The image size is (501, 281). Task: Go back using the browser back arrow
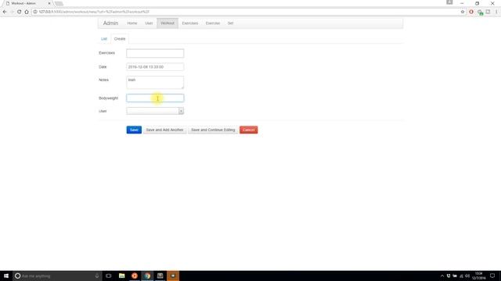click(x=5, y=12)
